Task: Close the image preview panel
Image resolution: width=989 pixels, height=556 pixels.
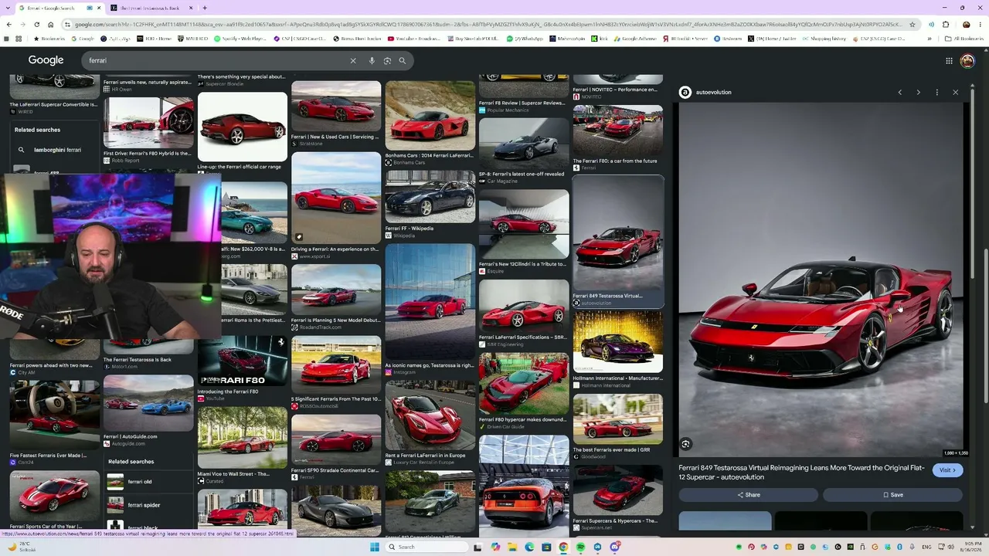Action: 955,92
